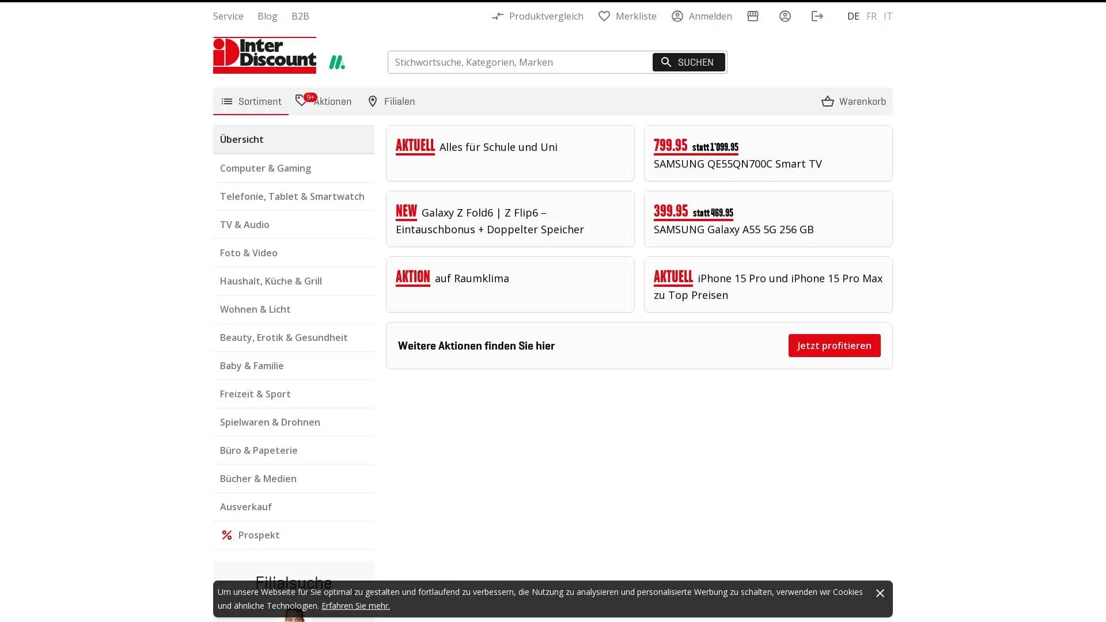Open the Blog link

[267, 16]
